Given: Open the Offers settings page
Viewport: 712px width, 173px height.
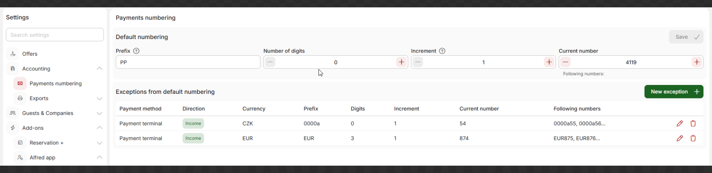Looking at the screenshot, I should point(30,54).
